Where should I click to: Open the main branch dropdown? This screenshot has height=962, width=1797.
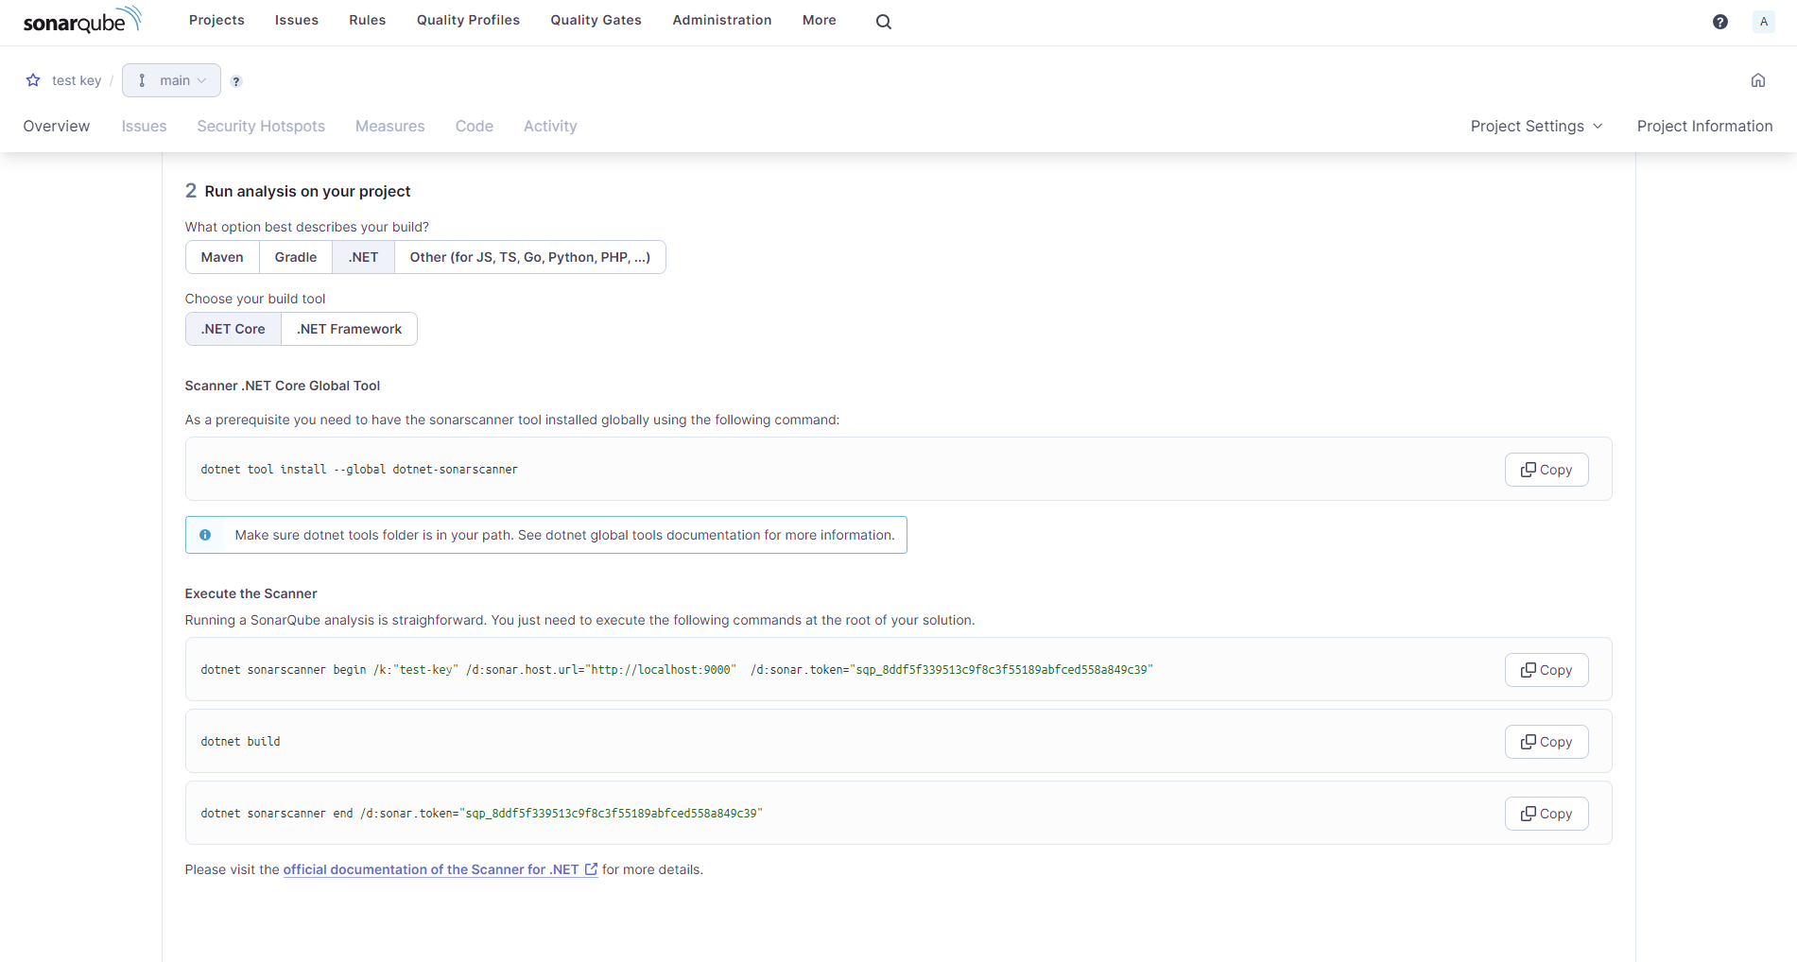click(171, 80)
